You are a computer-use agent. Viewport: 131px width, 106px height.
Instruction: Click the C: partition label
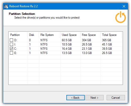coord(16,49)
